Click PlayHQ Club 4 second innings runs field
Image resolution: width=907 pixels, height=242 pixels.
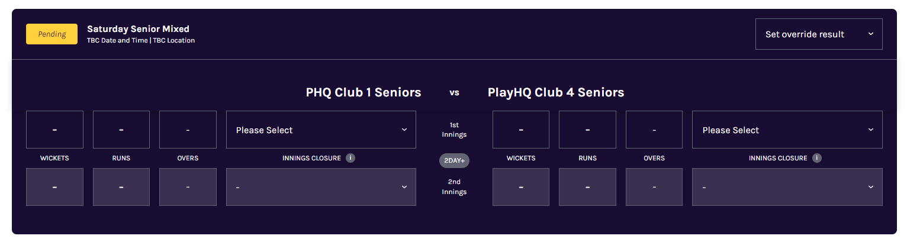[587, 187]
